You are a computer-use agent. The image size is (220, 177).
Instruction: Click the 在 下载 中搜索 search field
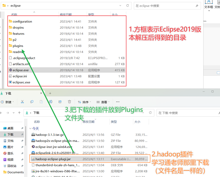(x=188, y=113)
